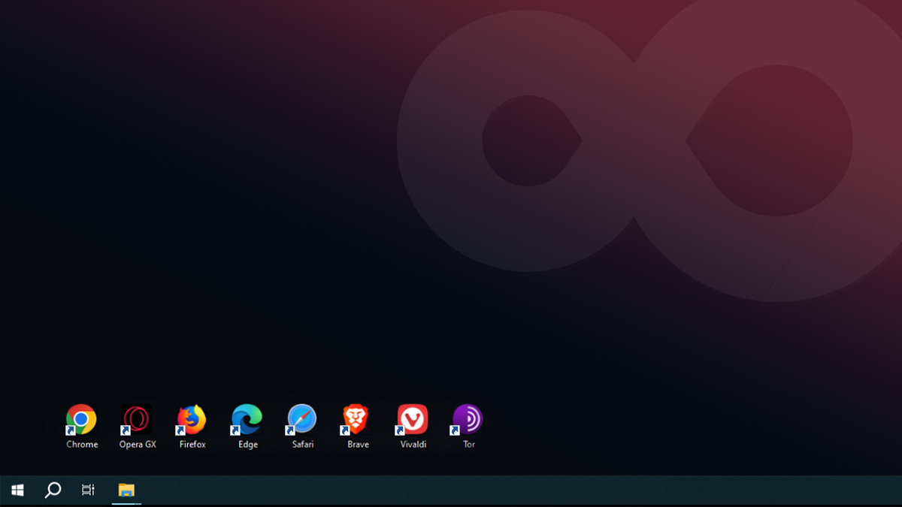Open File Explorer from the taskbar

[126, 490]
